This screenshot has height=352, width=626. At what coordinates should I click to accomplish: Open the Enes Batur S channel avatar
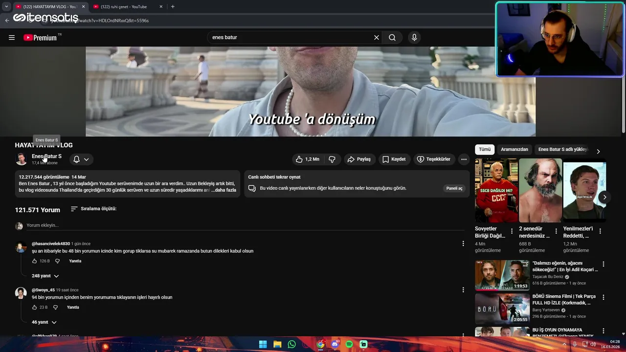coord(21,159)
